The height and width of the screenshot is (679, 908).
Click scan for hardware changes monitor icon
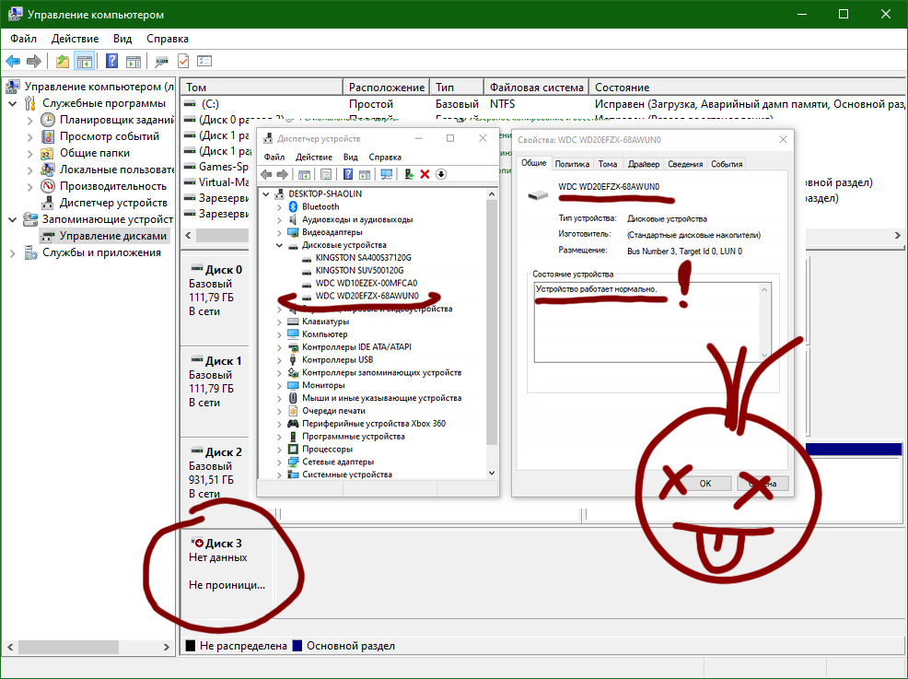pyautogui.click(x=386, y=174)
